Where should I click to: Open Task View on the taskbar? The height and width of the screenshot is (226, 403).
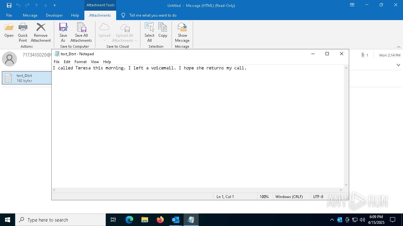coord(113,220)
